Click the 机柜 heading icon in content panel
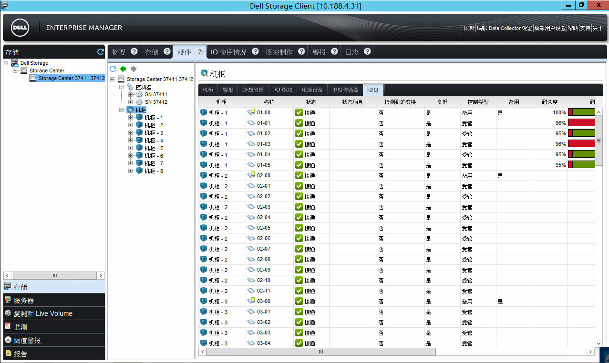Image resolution: width=609 pixels, height=363 pixels. point(204,73)
